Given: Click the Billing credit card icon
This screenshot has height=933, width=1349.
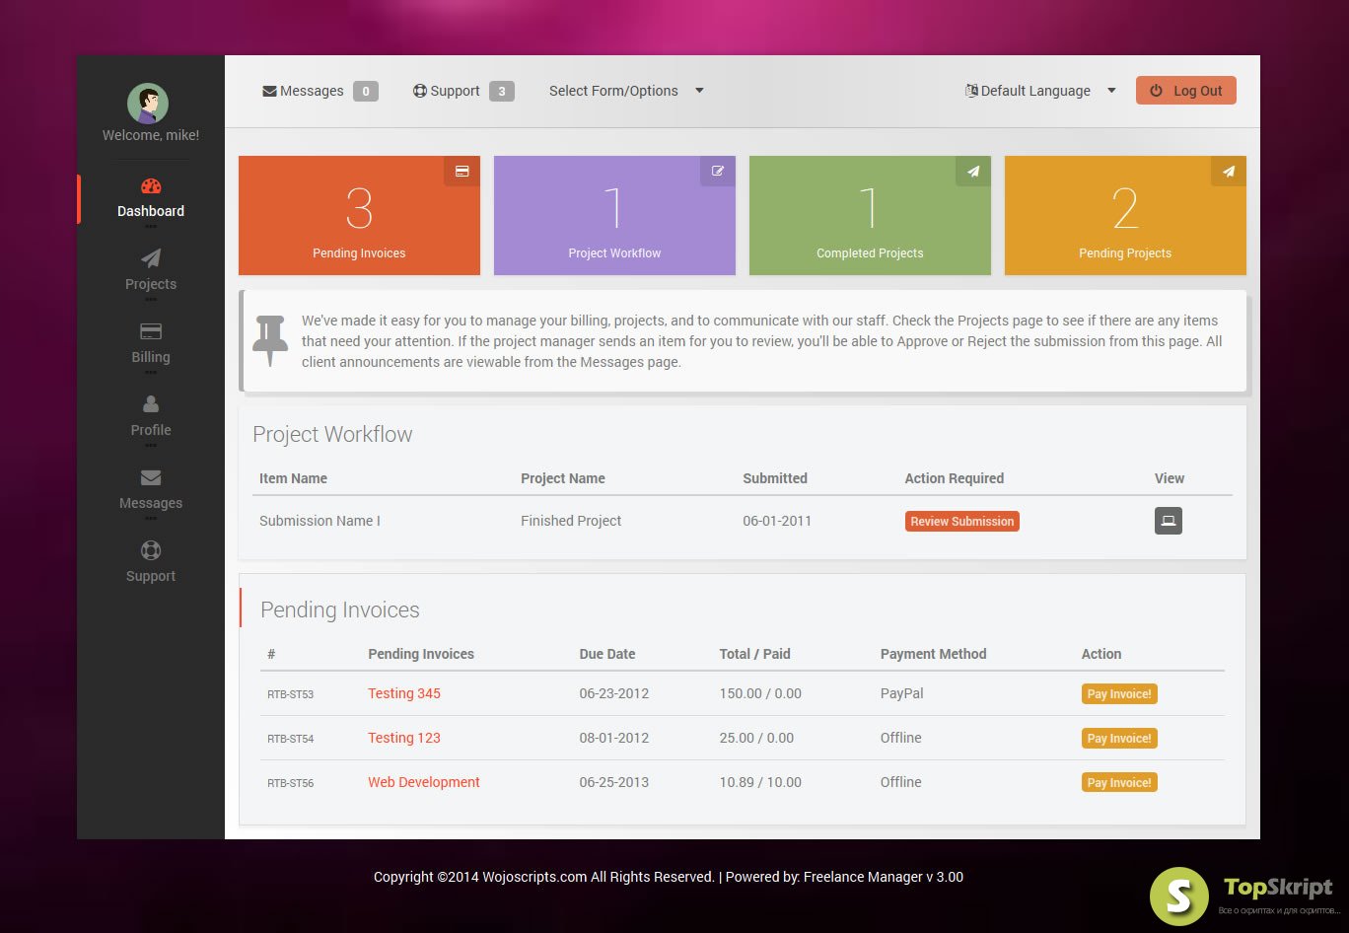Looking at the screenshot, I should (151, 331).
